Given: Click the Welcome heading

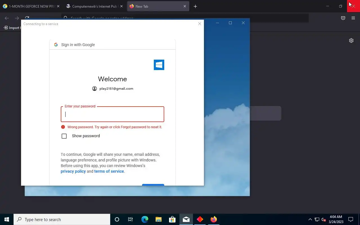Looking at the screenshot, I should point(112,79).
